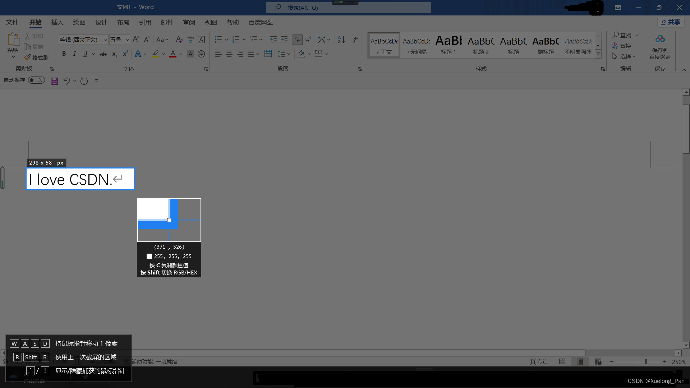Switch to the 设计 tab
Screen dimensions: 690x388
coord(101,22)
